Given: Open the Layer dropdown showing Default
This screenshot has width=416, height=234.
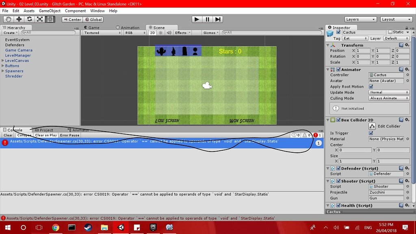Looking at the screenshot, I should click(x=396, y=38).
